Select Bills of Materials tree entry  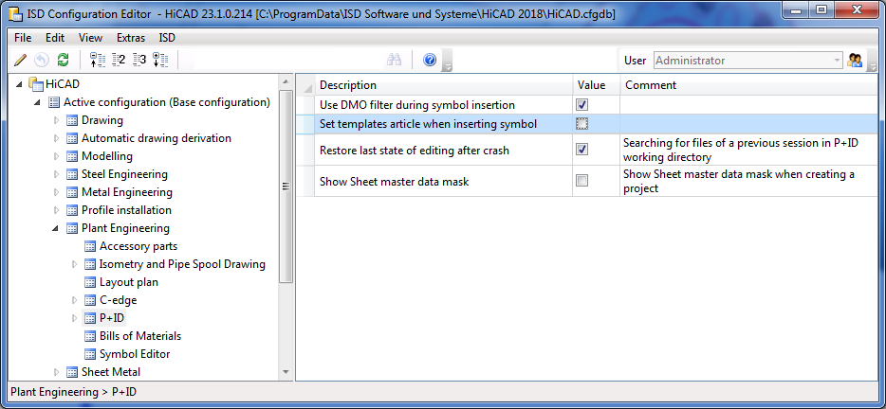139,336
